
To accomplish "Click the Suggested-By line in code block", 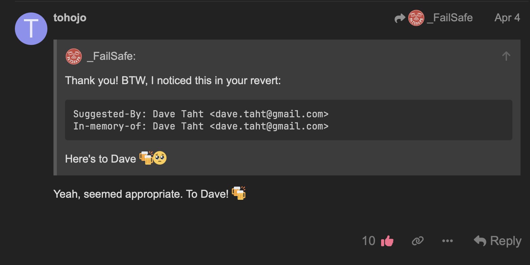I will point(201,114).
